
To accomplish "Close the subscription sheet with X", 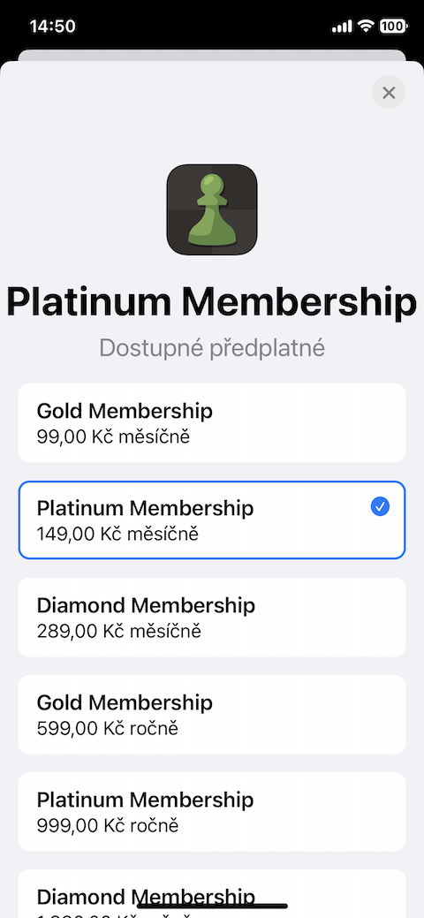I will click(389, 93).
